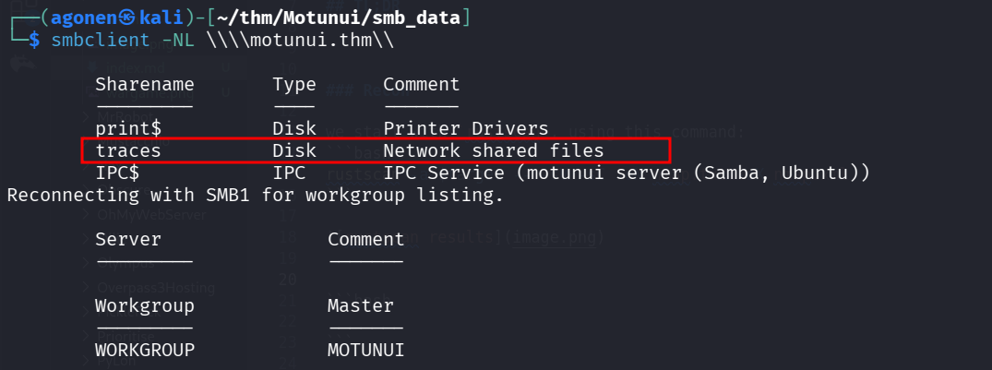Click the Server column header
The image size is (992, 370).
tap(128, 239)
